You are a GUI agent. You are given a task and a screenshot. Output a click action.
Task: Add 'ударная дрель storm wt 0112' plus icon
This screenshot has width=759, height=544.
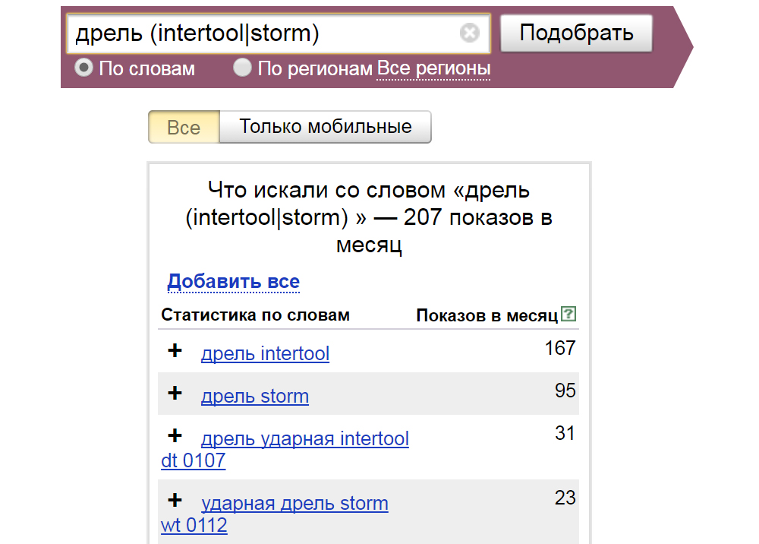click(x=175, y=501)
